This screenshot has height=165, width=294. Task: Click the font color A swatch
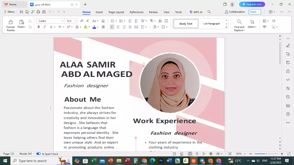click(94, 27)
